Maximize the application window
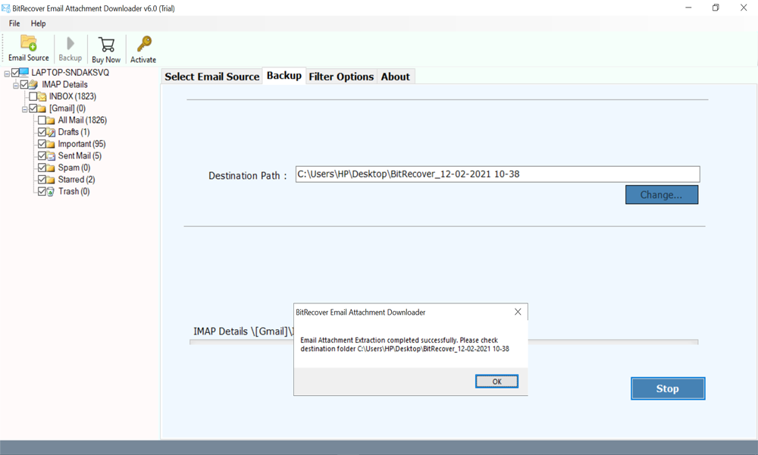 coord(716,8)
